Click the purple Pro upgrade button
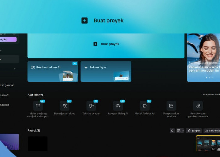Image resolution: width=220 pixels, height=157 pixels. click(x=8, y=39)
